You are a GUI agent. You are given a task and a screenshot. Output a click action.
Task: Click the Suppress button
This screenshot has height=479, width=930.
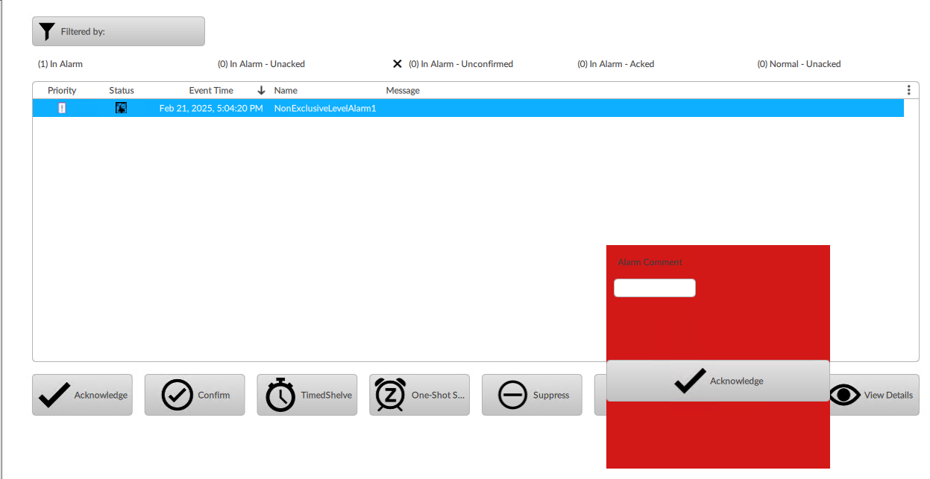532,395
